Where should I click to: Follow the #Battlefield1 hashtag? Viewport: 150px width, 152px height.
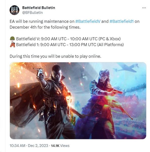pyautogui.click(x=121, y=21)
